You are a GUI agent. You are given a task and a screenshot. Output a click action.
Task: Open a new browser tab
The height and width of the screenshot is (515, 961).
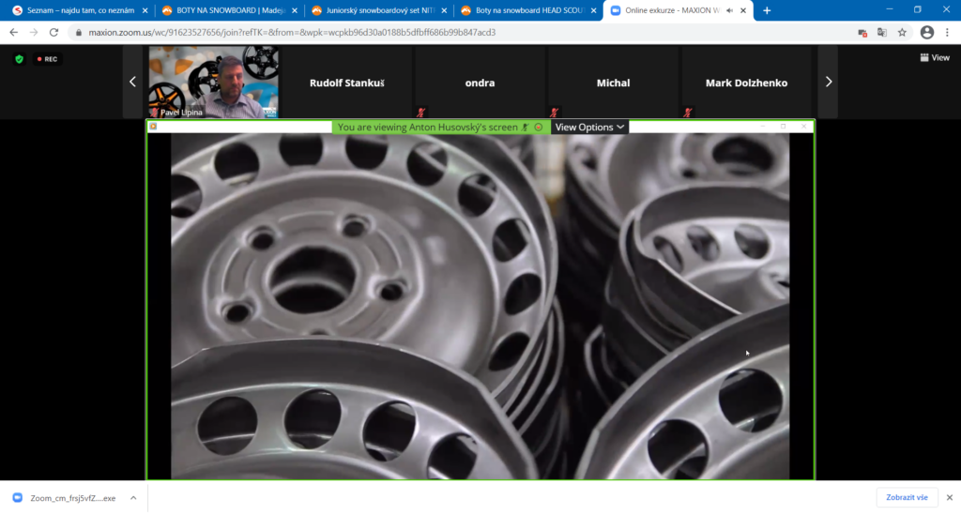pos(767,10)
